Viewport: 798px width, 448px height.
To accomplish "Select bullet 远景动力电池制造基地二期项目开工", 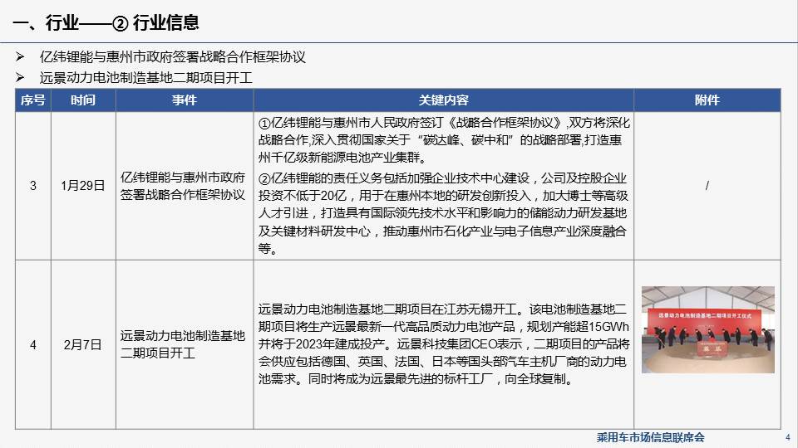I will [x=146, y=78].
